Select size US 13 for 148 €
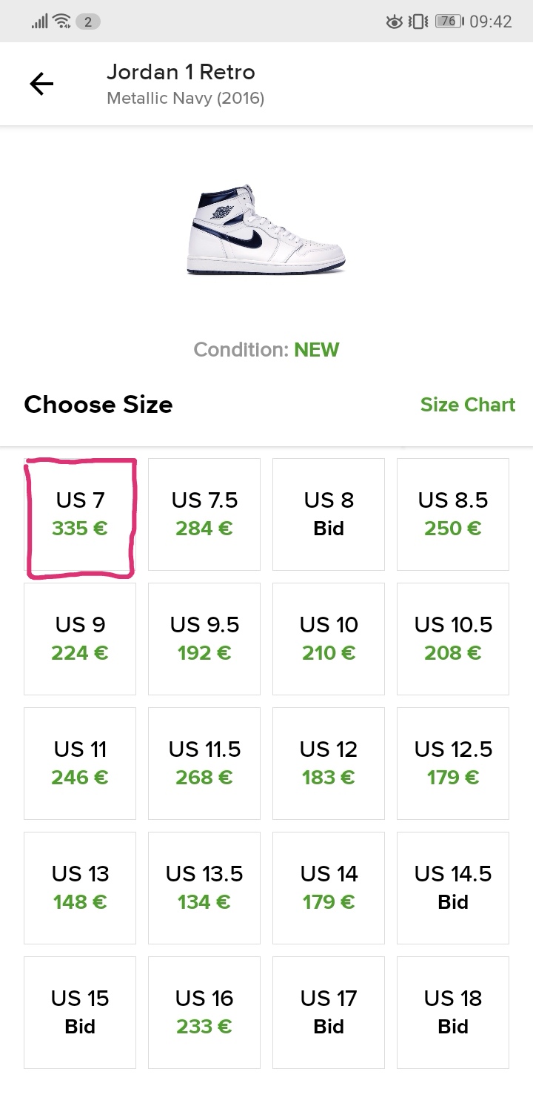Viewport: 533px width, 1109px height. [80, 888]
